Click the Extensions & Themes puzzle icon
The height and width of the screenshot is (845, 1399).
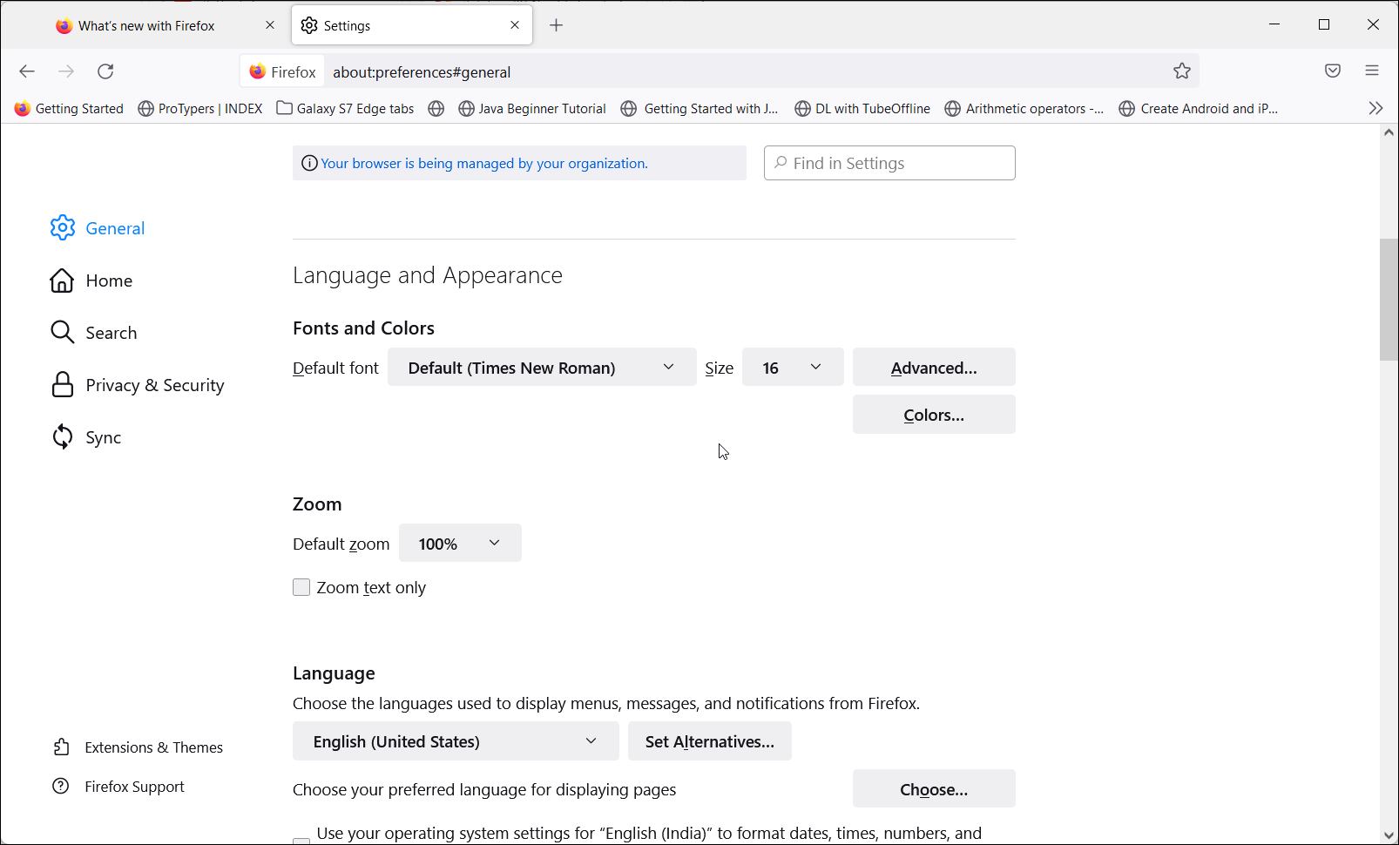(x=61, y=747)
